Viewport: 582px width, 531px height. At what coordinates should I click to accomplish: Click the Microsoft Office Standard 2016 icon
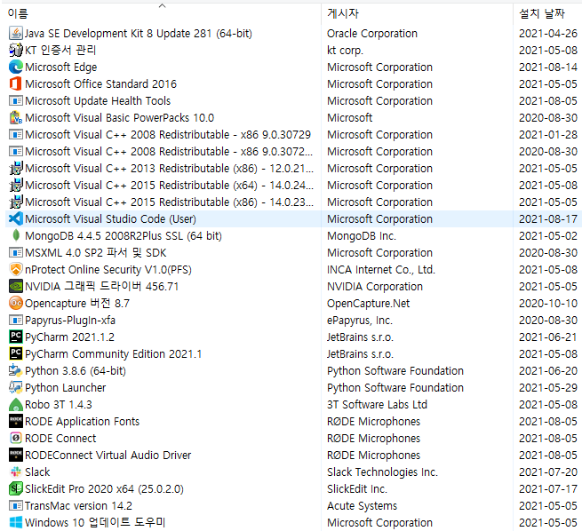tap(16, 83)
